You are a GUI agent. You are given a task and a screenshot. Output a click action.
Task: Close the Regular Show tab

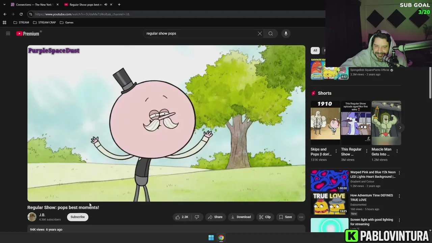tap(111, 4)
